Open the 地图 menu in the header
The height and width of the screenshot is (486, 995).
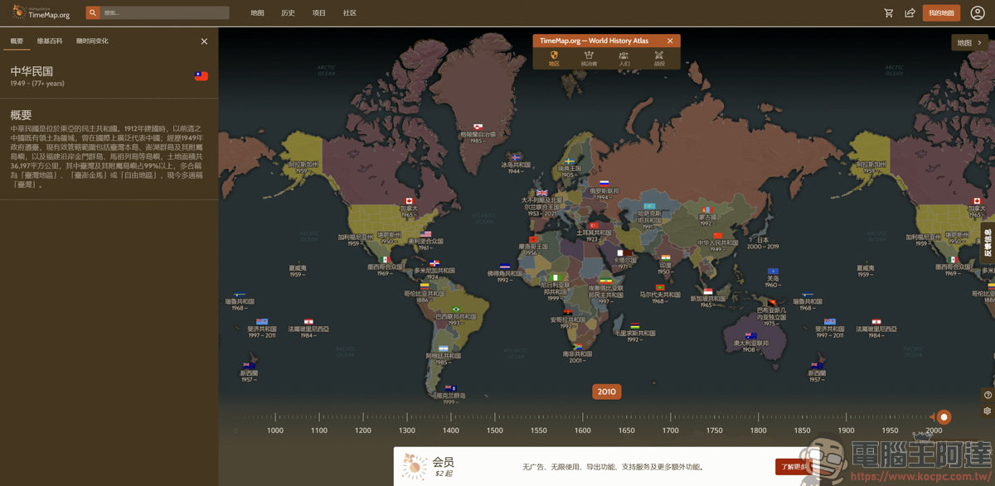pos(257,13)
